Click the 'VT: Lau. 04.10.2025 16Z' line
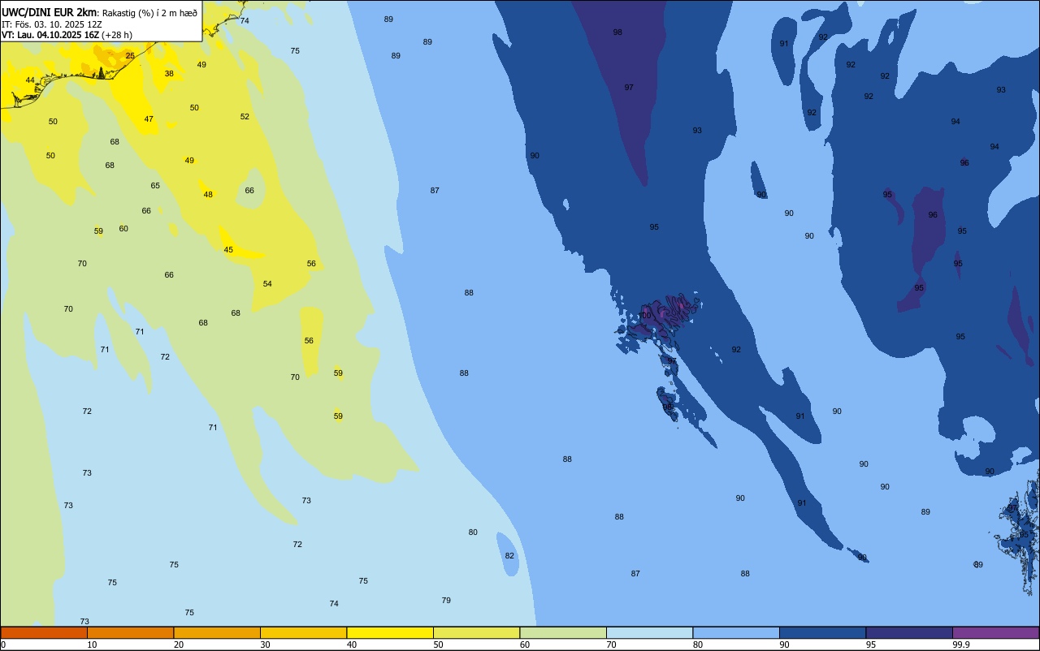The image size is (1040, 651). click(50, 35)
